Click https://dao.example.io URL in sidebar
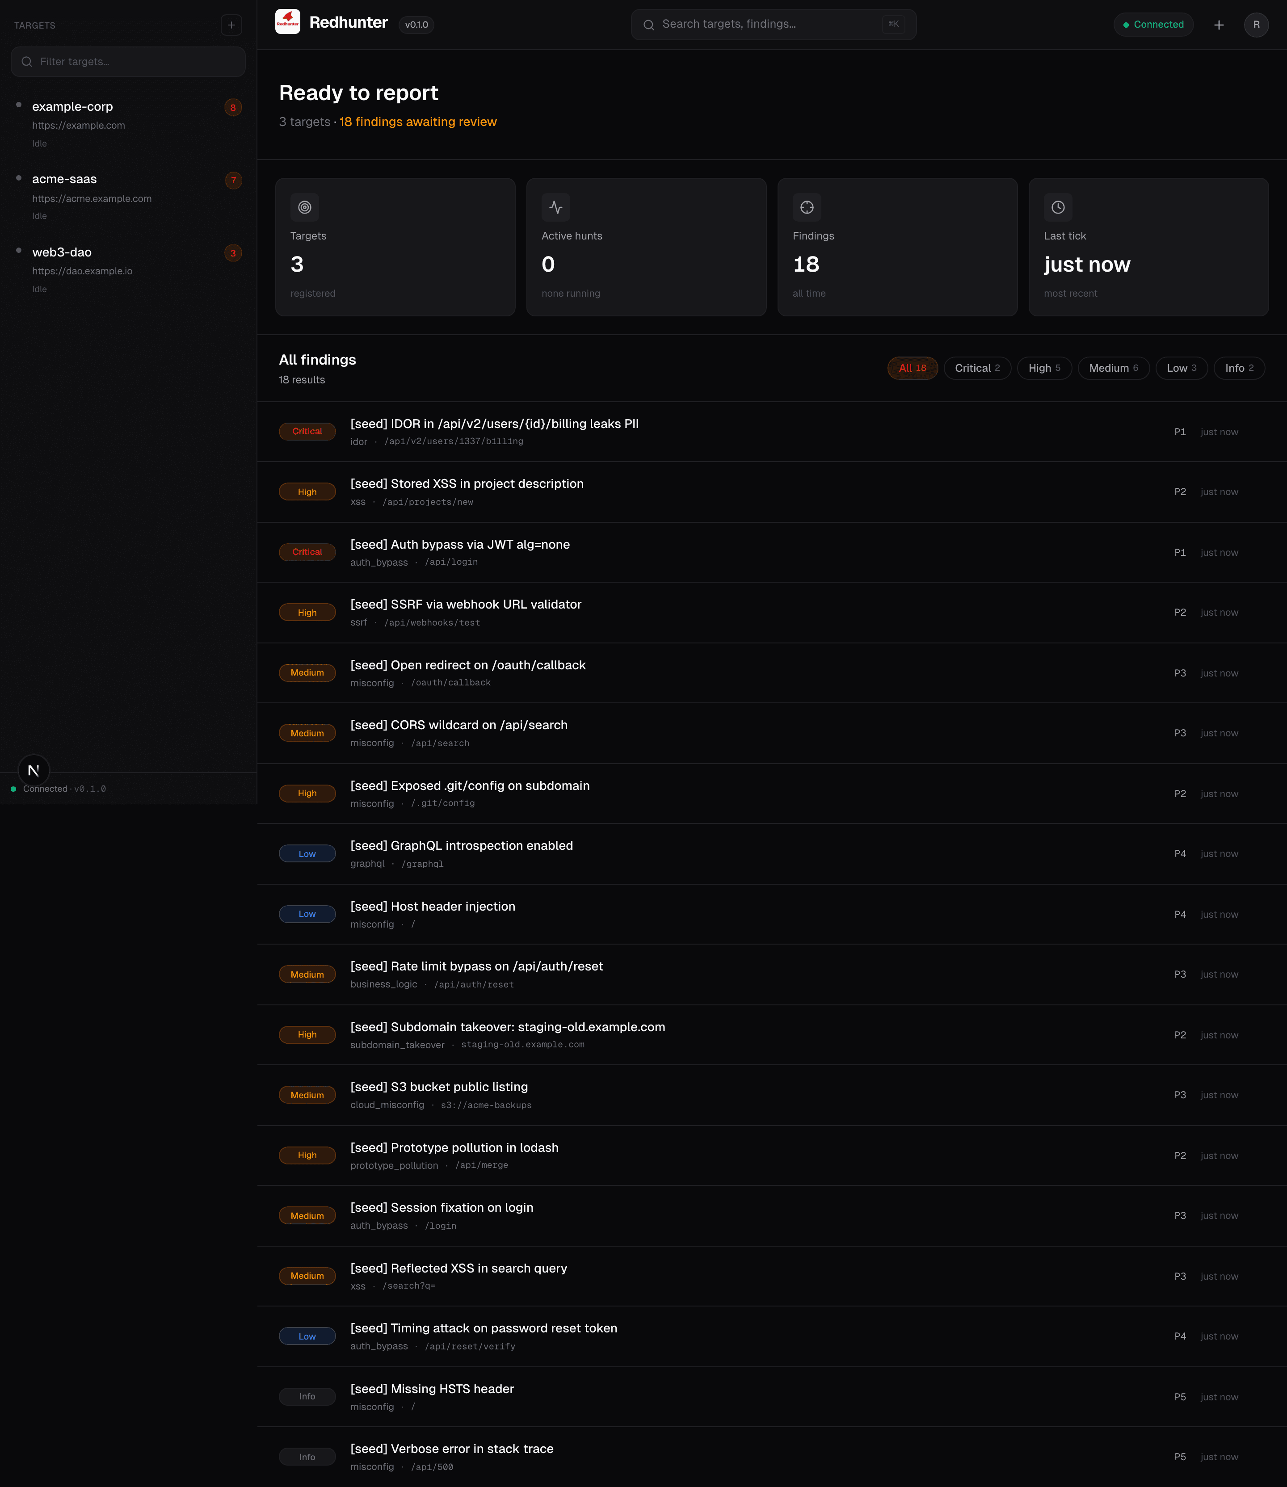This screenshot has width=1287, height=1487. [x=82, y=271]
